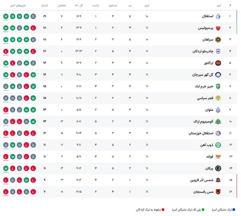The image size is (241, 216).
Task: Click the استقلال club logo icon
Action: [x=218, y=16]
